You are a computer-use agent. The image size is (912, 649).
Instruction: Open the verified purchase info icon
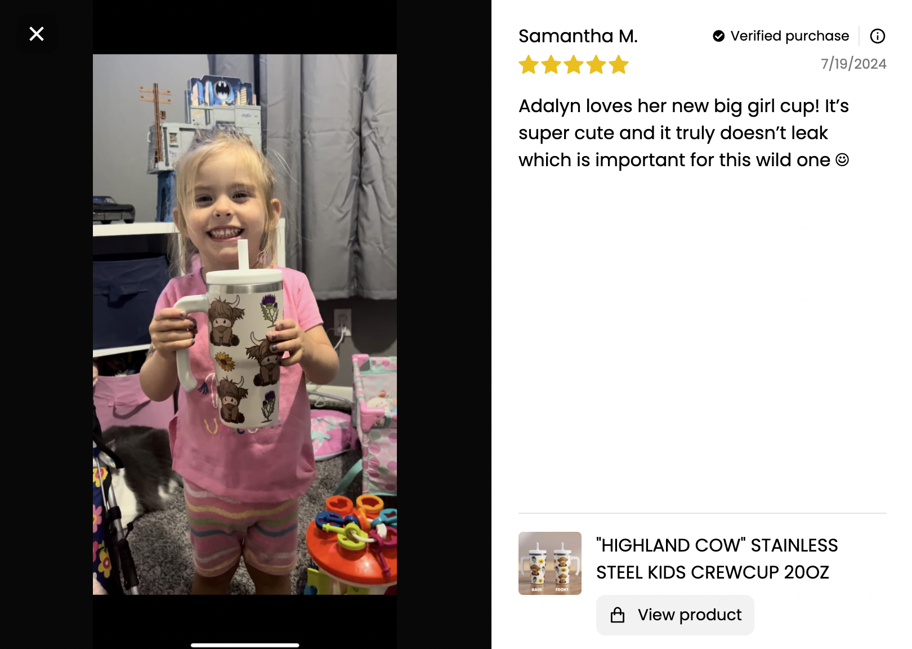pos(877,36)
